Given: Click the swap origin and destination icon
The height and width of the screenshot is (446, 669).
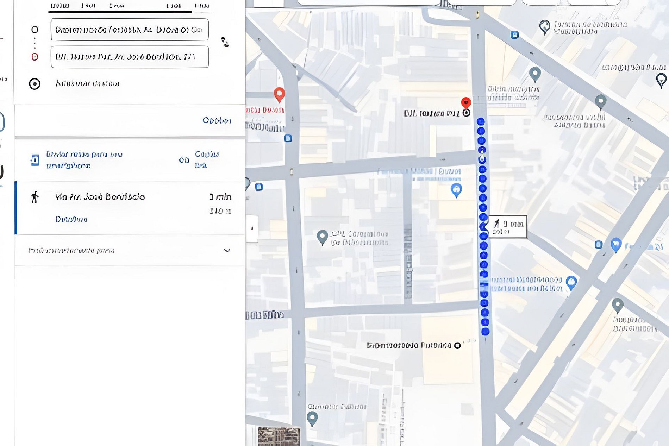Looking at the screenshot, I should [x=225, y=42].
